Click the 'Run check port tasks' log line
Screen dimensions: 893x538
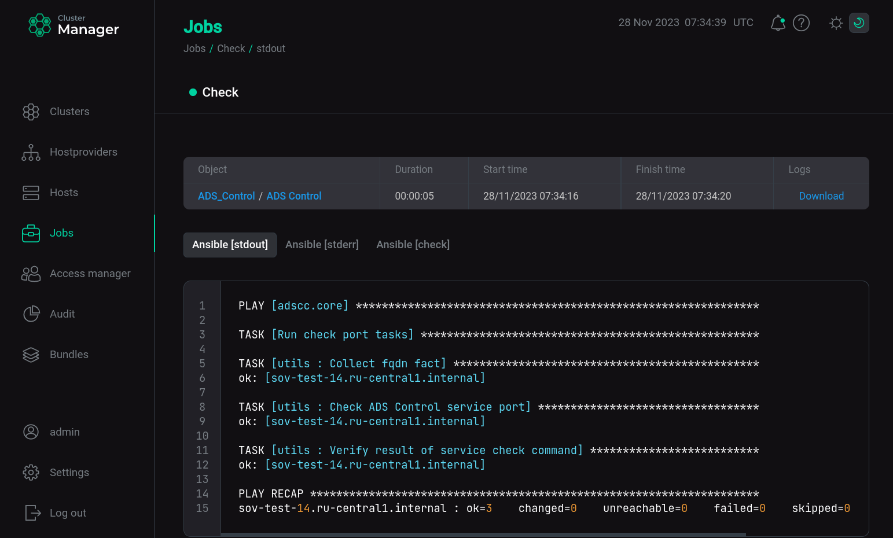coord(498,334)
